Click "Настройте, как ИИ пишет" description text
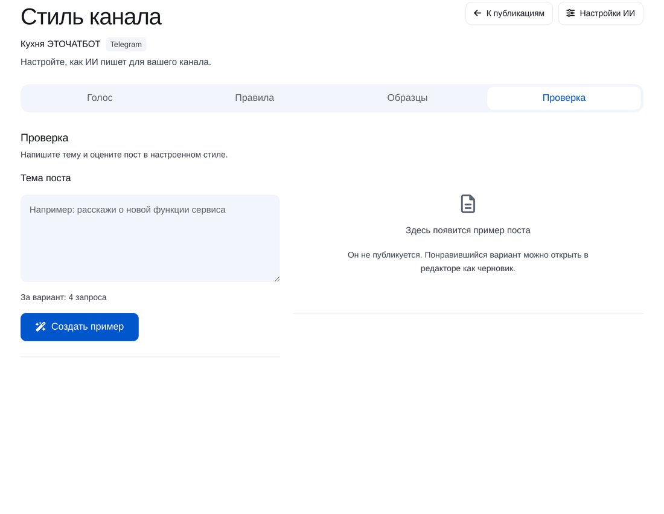 [x=116, y=62]
